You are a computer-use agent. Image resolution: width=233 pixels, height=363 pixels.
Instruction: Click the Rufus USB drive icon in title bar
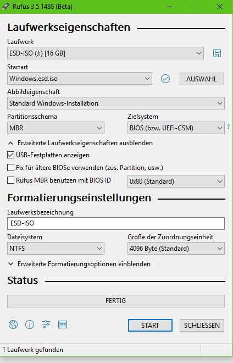[x=5, y=7]
